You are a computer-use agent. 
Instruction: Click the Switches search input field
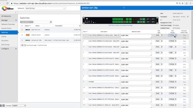(x=43, y=22)
